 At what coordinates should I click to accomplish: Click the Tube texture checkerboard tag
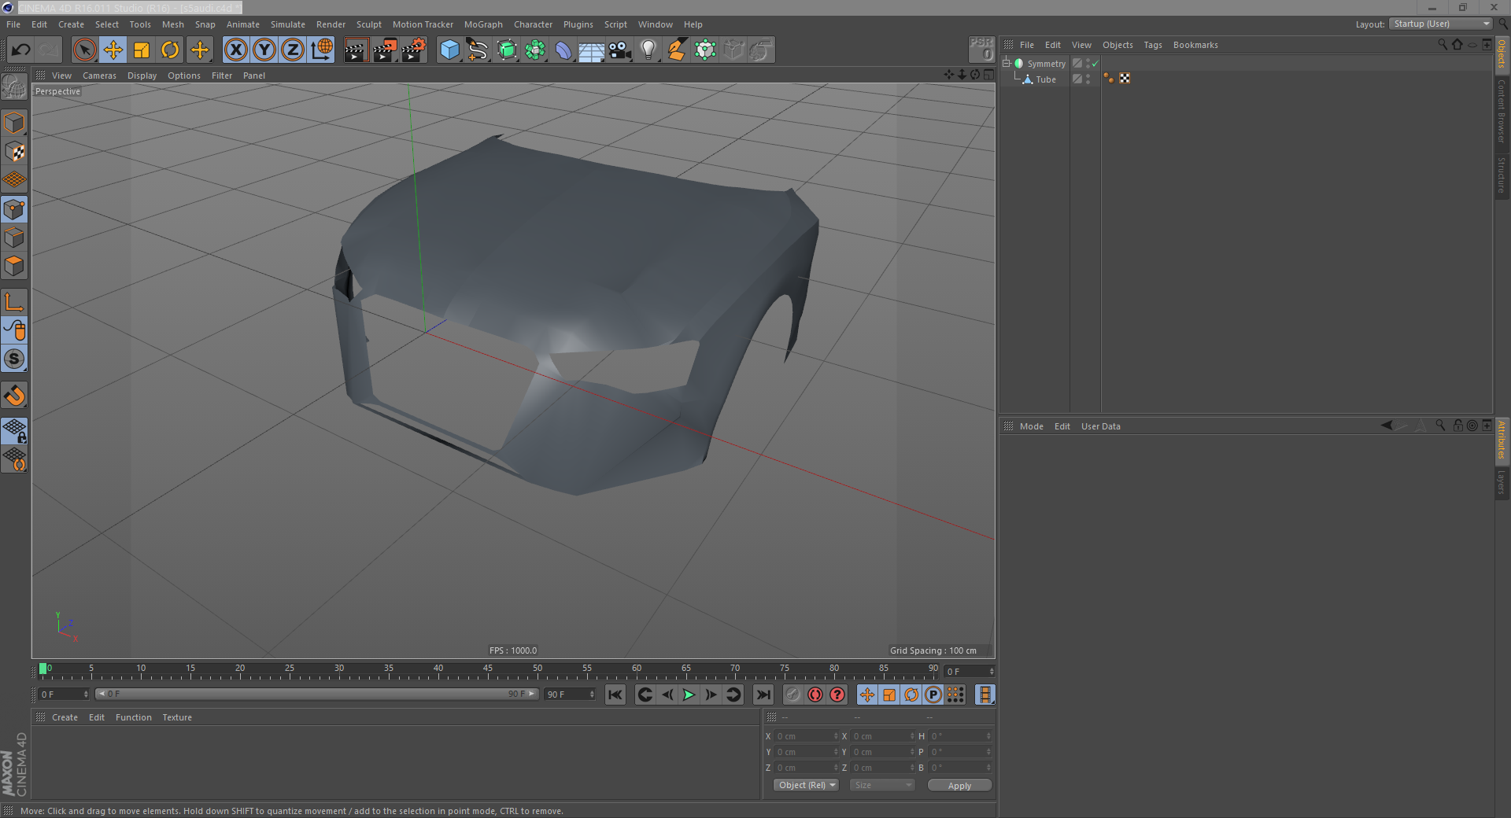(1125, 78)
